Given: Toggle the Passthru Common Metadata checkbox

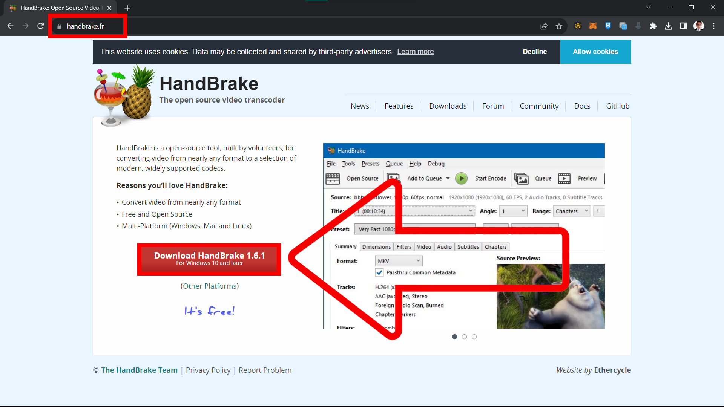Looking at the screenshot, I should click(379, 272).
